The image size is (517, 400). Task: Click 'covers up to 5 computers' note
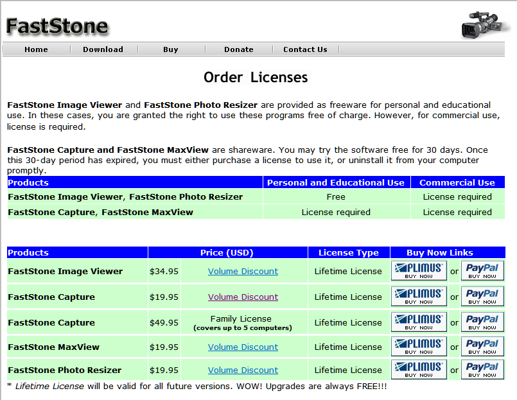point(243,328)
